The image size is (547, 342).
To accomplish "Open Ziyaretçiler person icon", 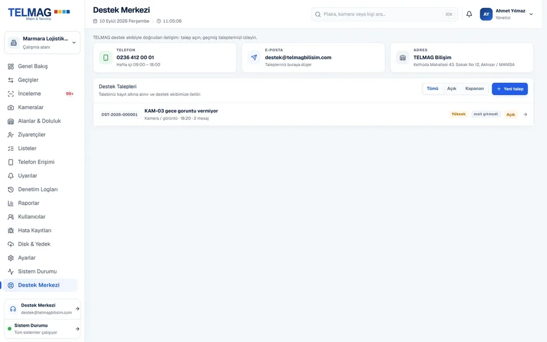I will [x=11, y=135].
